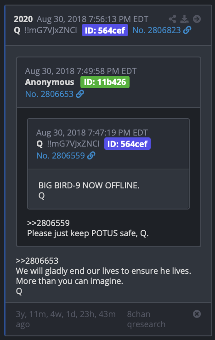Copy link icon next to No. 2806823
215x340 pixels.
187,30
